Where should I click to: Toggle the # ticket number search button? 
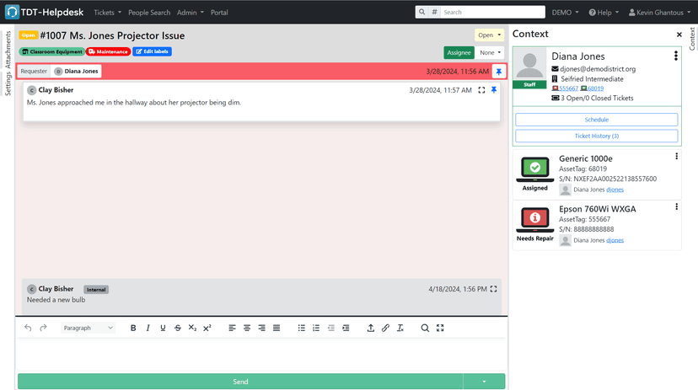click(434, 12)
